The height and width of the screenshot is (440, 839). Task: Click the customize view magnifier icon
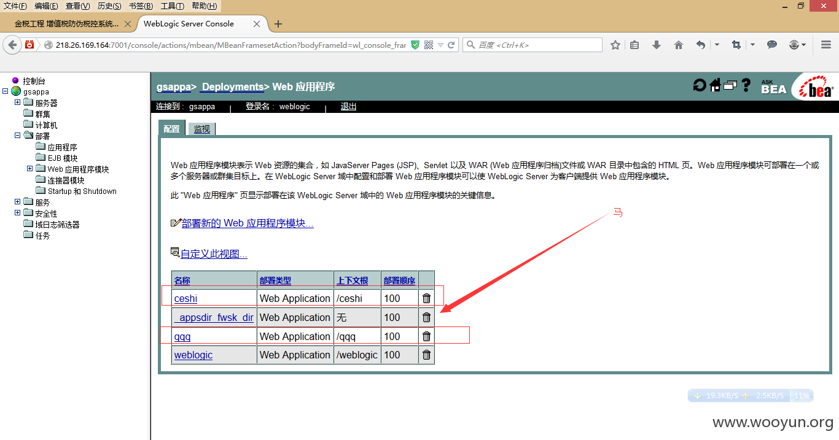coord(175,252)
